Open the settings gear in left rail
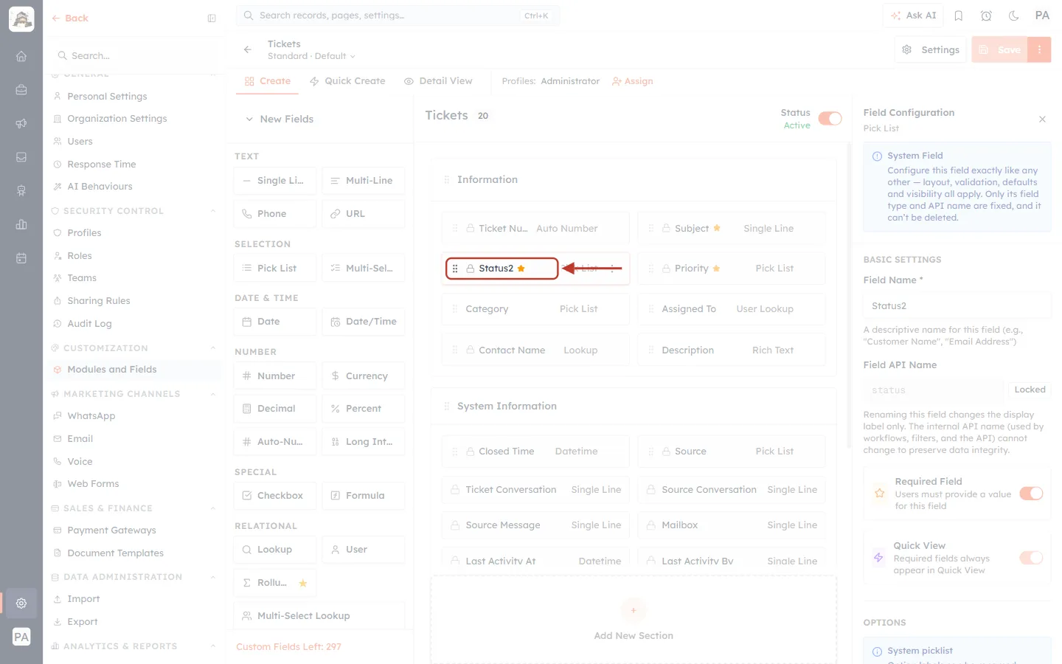 pos(21,603)
